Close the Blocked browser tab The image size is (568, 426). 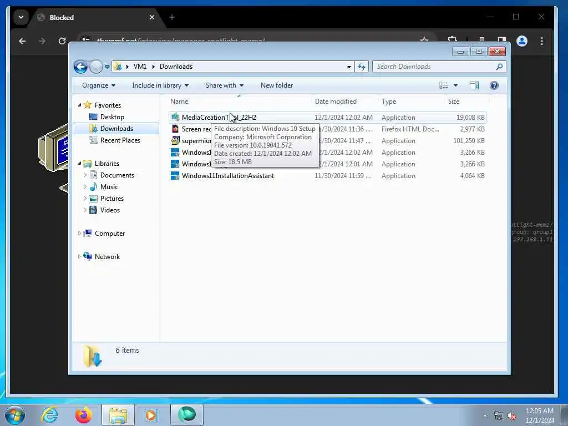click(152, 17)
